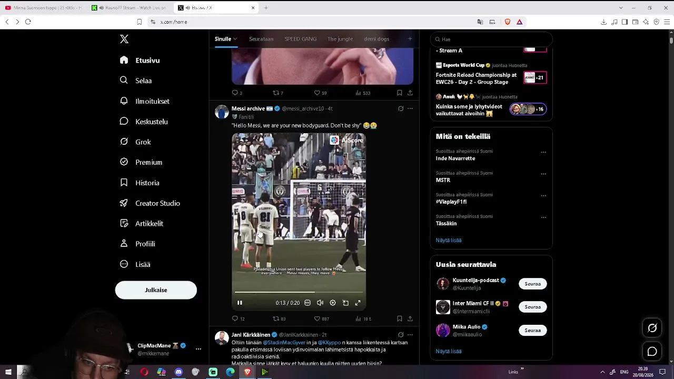Open options for Inde Navarrette trend

click(543, 153)
